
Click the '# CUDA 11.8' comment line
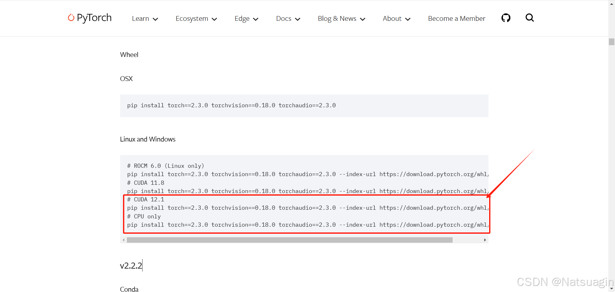146,183
